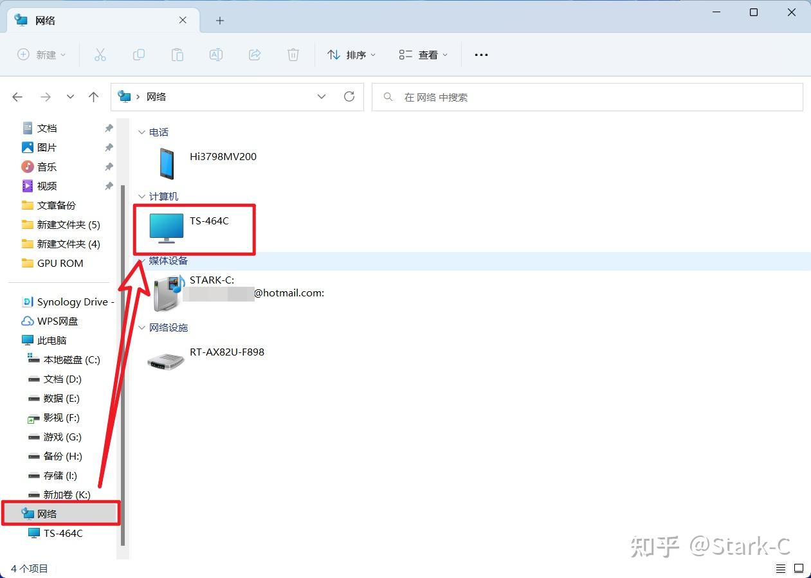The width and height of the screenshot is (811, 578).
Task: Collapse the 网络设施 section
Action: 141,327
